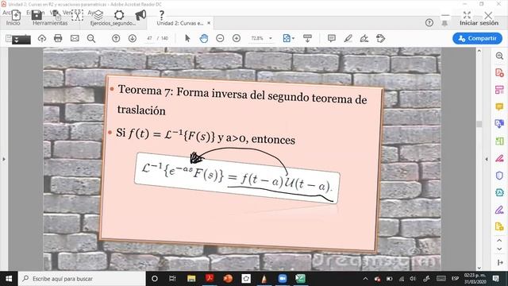
Task: Open the find text magnifier icon
Action: click(x=91, y=38)
